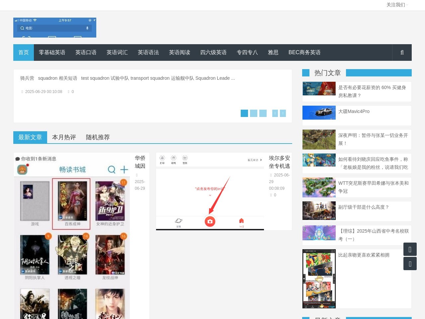
Task: Click the chevron under 点击发布你的in记
Action: tap(210, 195)
